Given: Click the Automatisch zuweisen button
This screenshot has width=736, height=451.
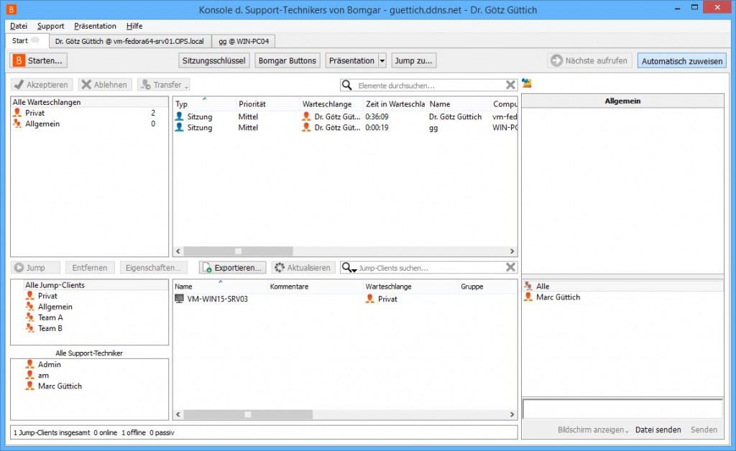Looking at the screenshot, I should [x=681, y=60].
